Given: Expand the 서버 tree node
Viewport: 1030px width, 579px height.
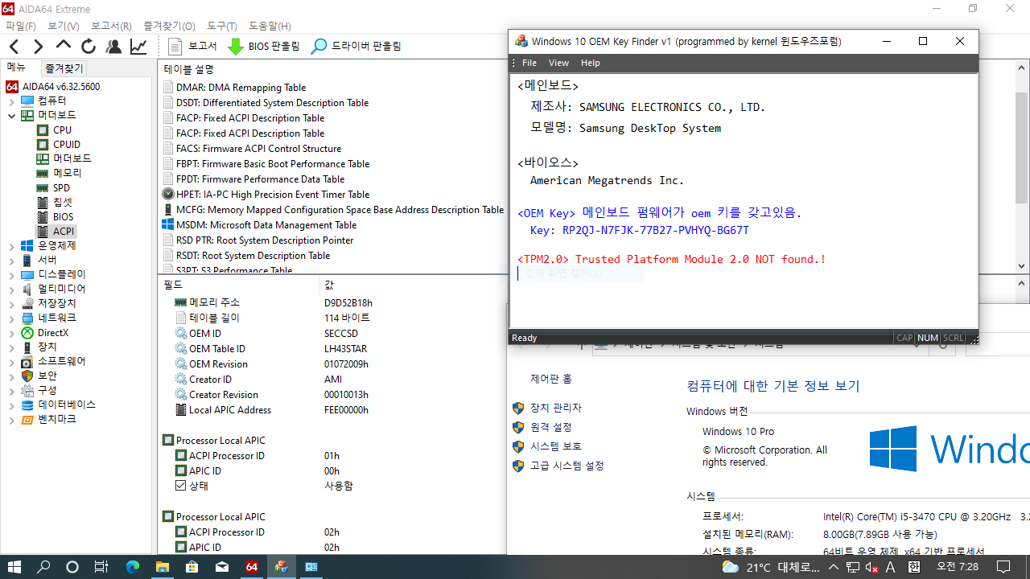Looking at the screenshot, I should (x=11, y=260).
